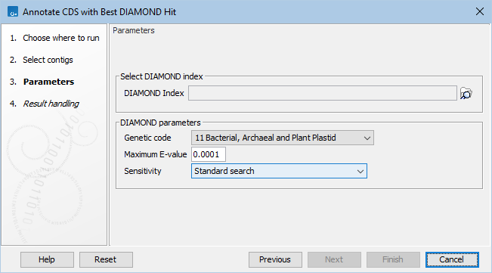Go to step 2 Select contigs
Viewport: 492px width, 273px height.
point(41,60)
